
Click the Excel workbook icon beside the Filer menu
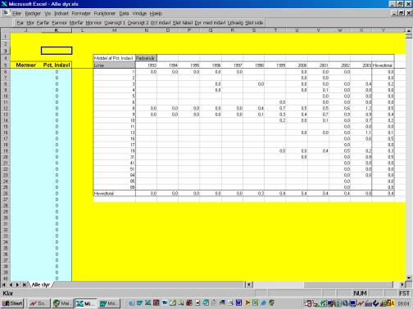point(6,13)
